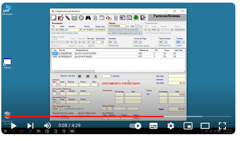Image resolution: width=252 pixels, height=141 pixels.
Task: Click the keys toolbar icon
Action: 109,18
